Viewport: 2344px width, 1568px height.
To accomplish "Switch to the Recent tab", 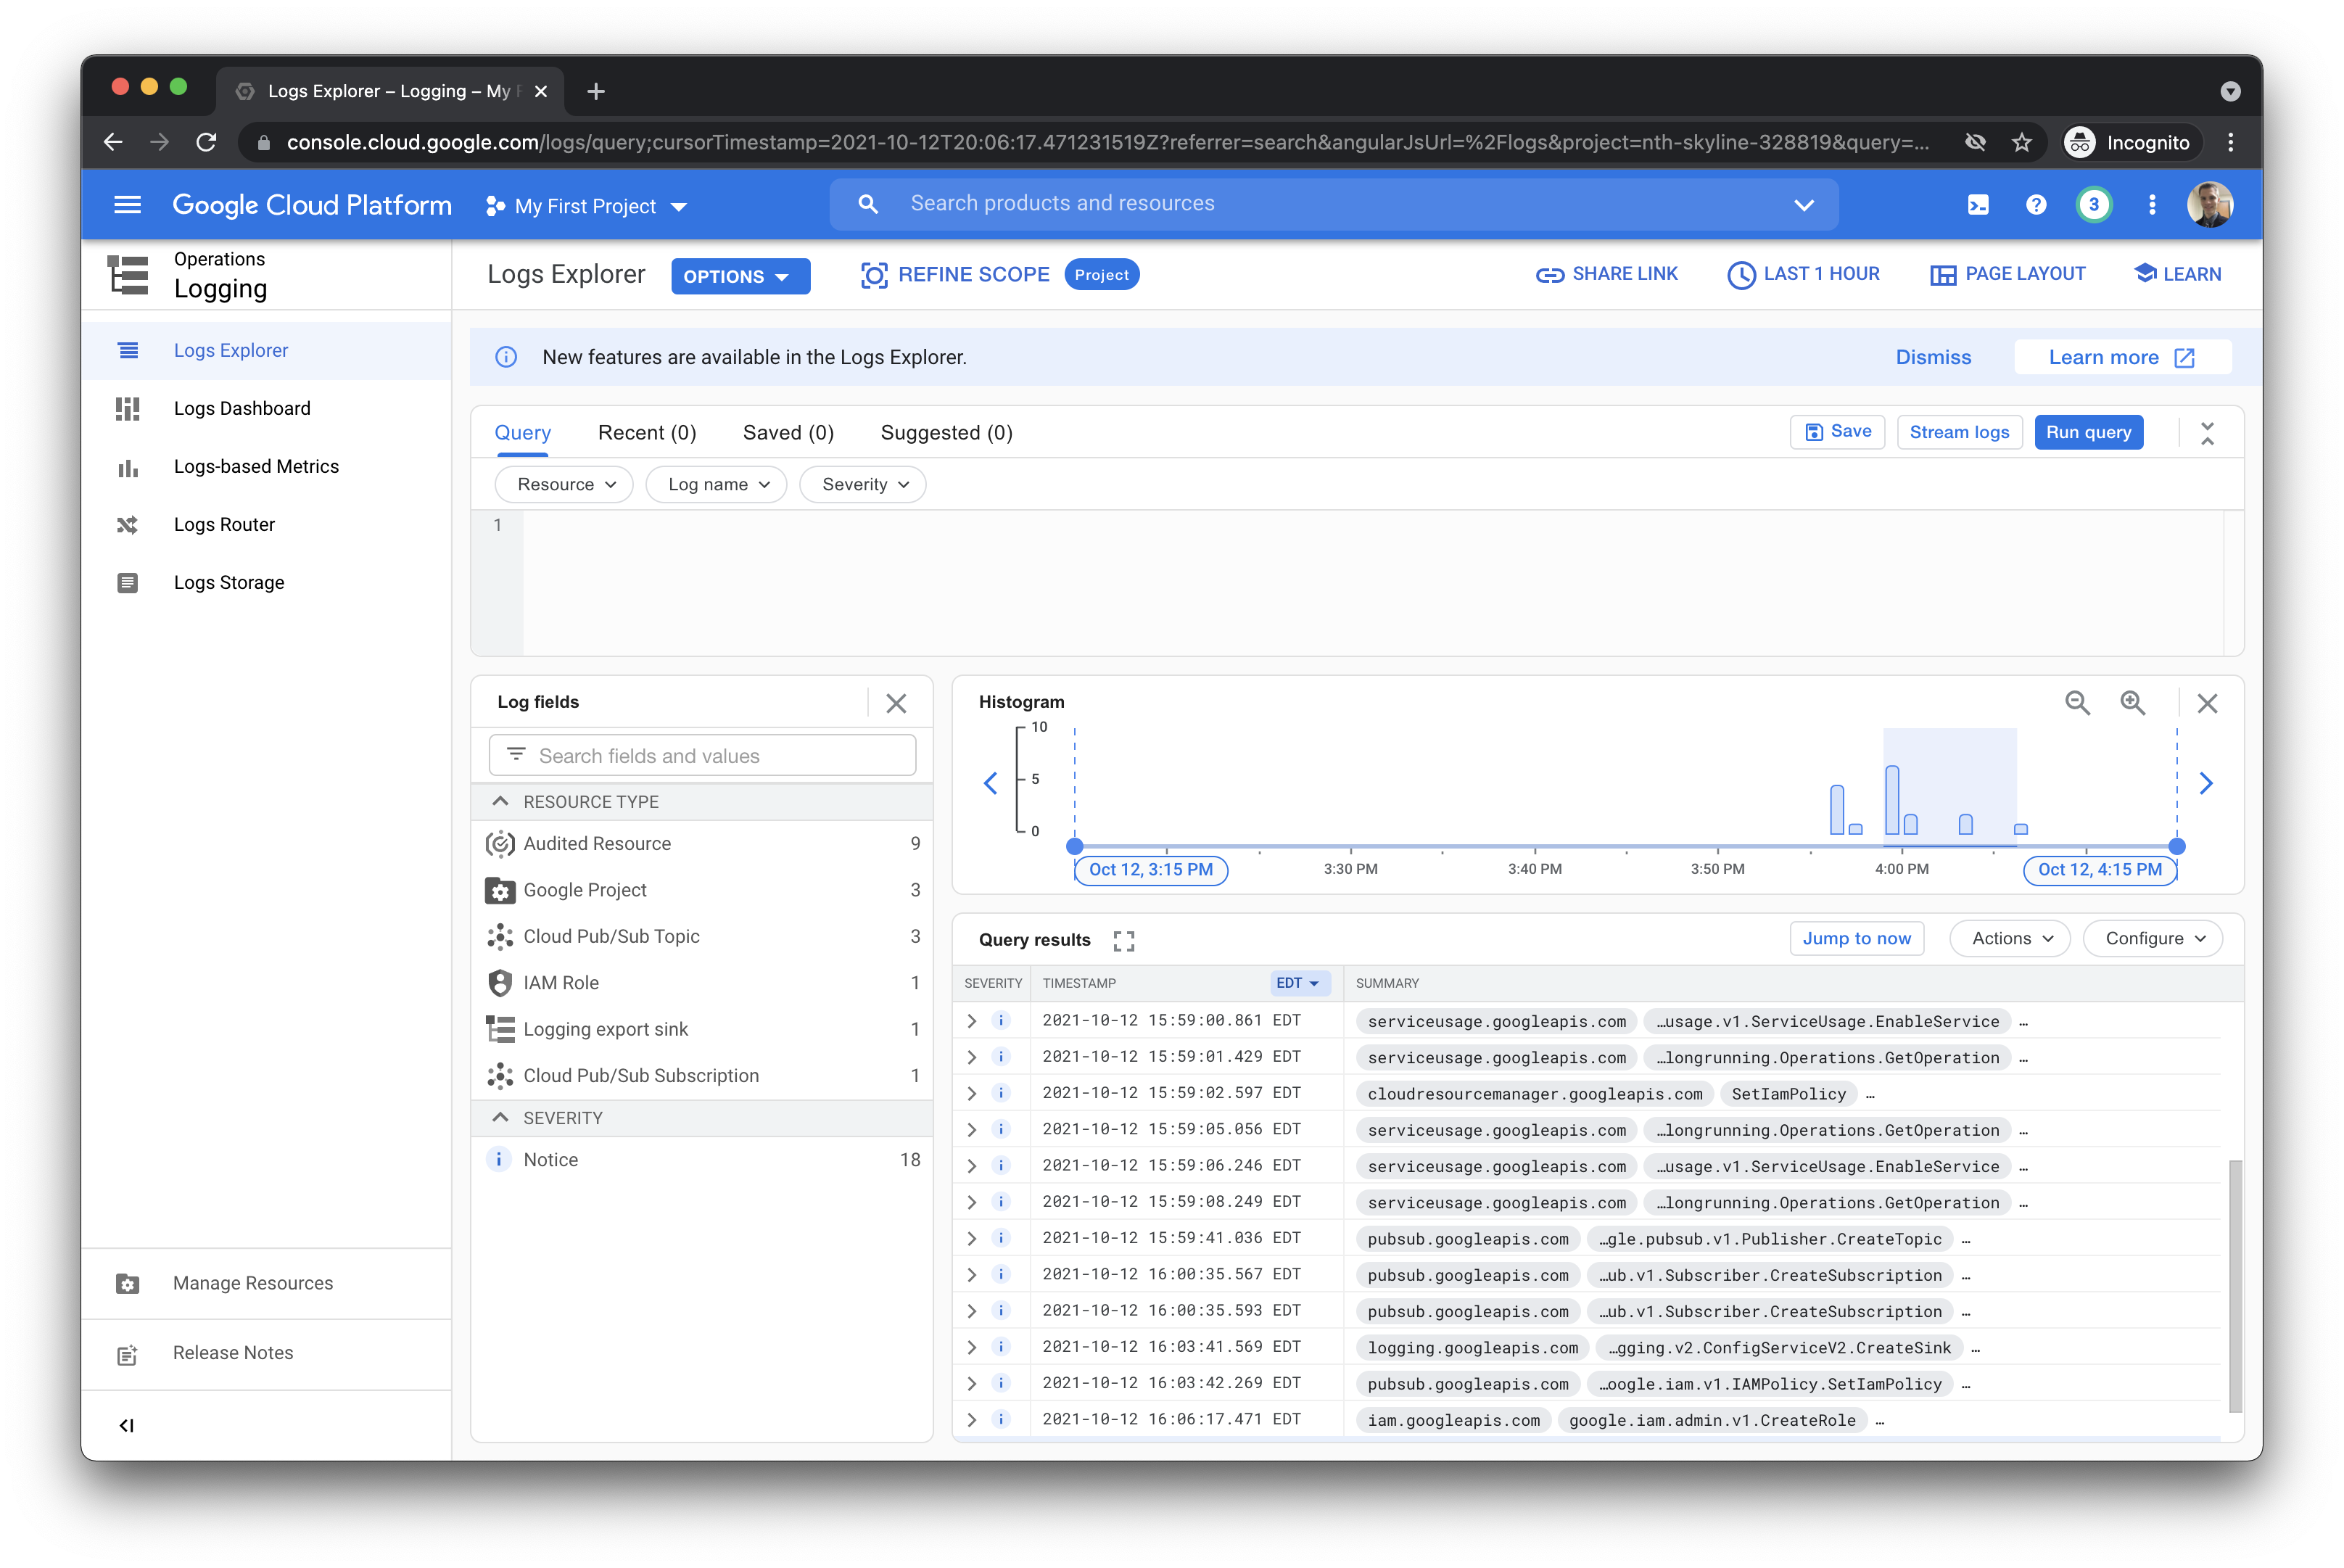I will pyautogui.click(x=647, y=432).
